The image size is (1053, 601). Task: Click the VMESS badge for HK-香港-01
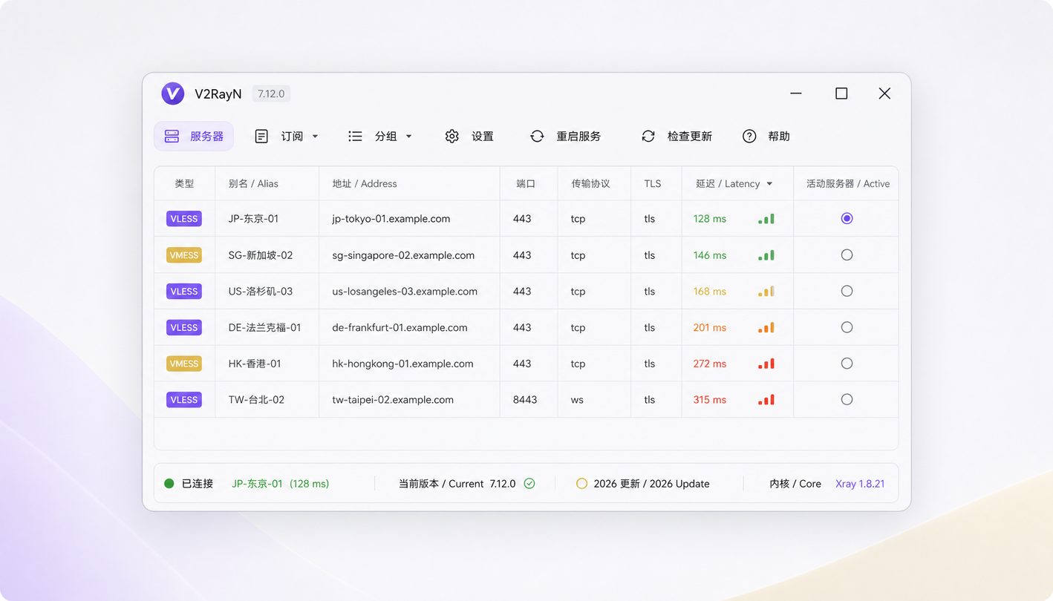(x=184, y=364)
